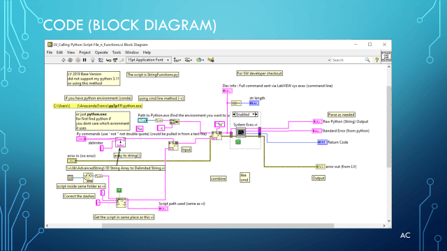
Task: Open the Distribute Objects dropdown
Action: (x=188, y=60)
